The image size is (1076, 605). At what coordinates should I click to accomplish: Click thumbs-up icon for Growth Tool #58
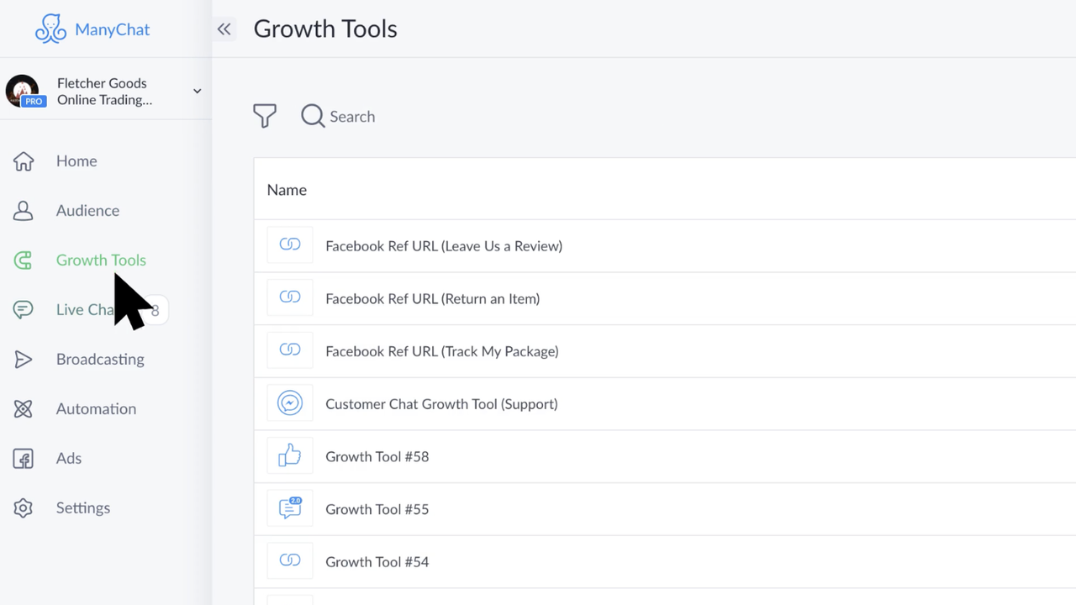click(x=290, y=456)
